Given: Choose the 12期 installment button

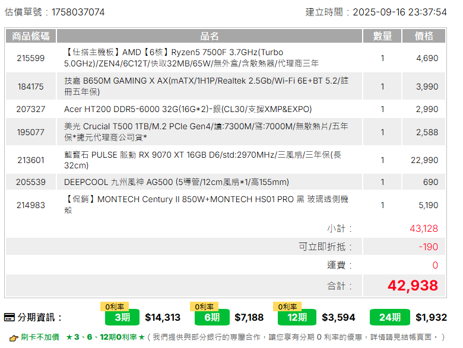Looking at the screenshot, I should [297, 317].
